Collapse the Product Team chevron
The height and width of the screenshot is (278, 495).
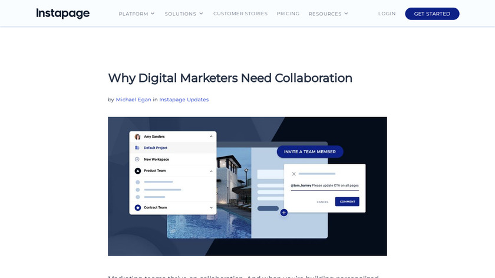(211, 171)
